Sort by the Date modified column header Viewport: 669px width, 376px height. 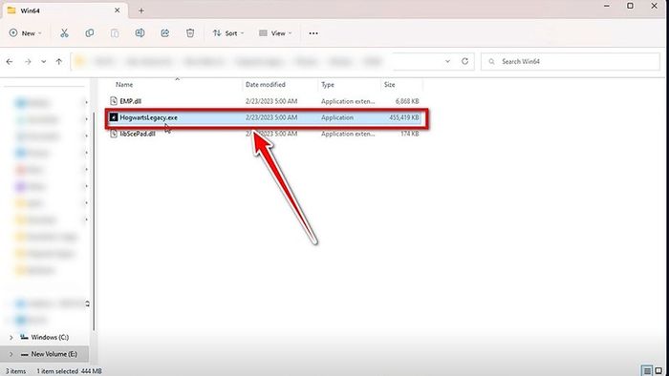pos(266,85)
